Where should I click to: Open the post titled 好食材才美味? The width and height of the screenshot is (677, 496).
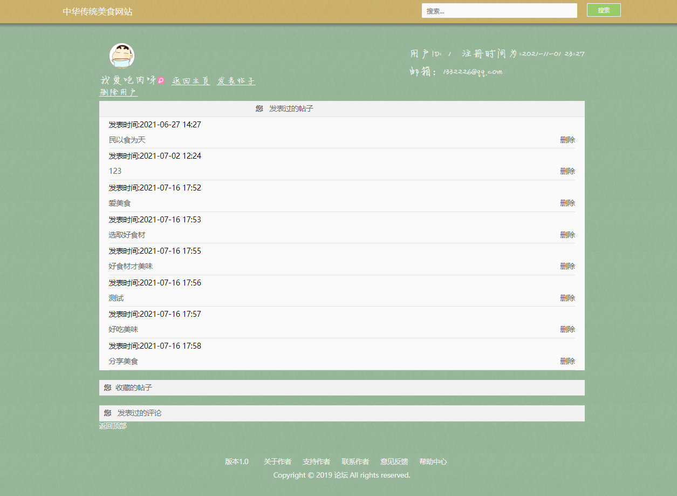click(131, 266)
